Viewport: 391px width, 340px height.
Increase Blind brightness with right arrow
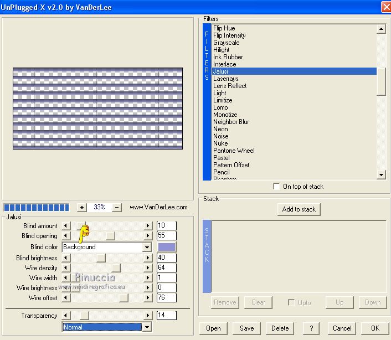148,257
